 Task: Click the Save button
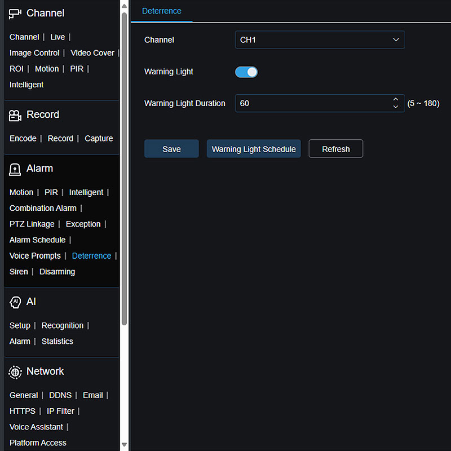point(171,149)
